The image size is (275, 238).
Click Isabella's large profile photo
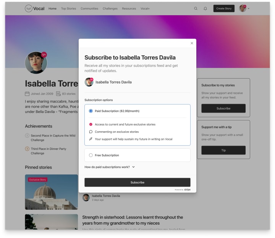36,63
